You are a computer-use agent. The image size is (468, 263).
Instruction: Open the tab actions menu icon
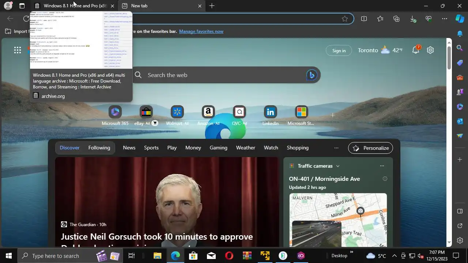point(22,6)
